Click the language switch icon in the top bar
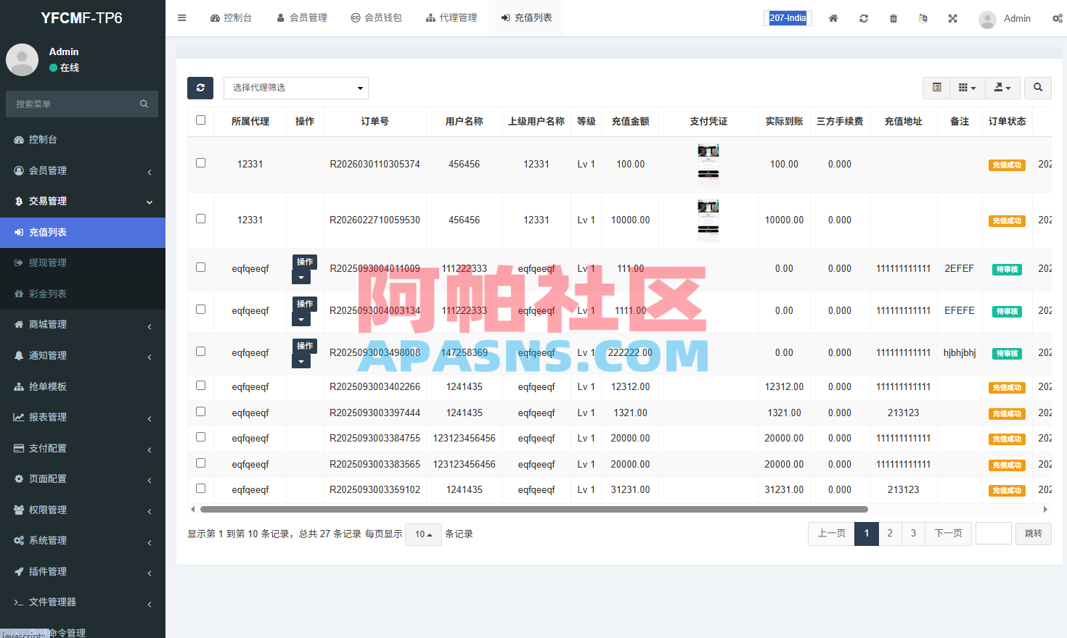This screenshot has height=638, width=1067. point(923,18)
